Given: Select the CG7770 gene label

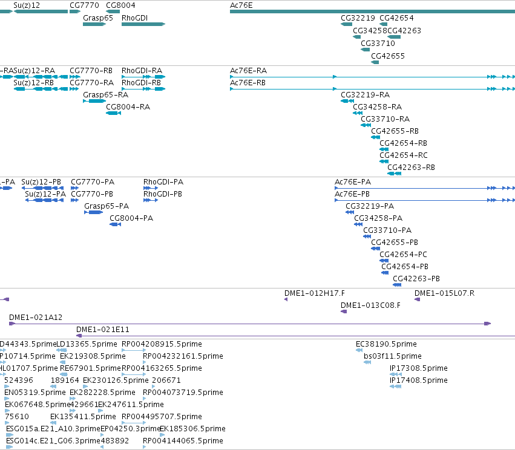Looking at the screenshot, I should [84, 5].
